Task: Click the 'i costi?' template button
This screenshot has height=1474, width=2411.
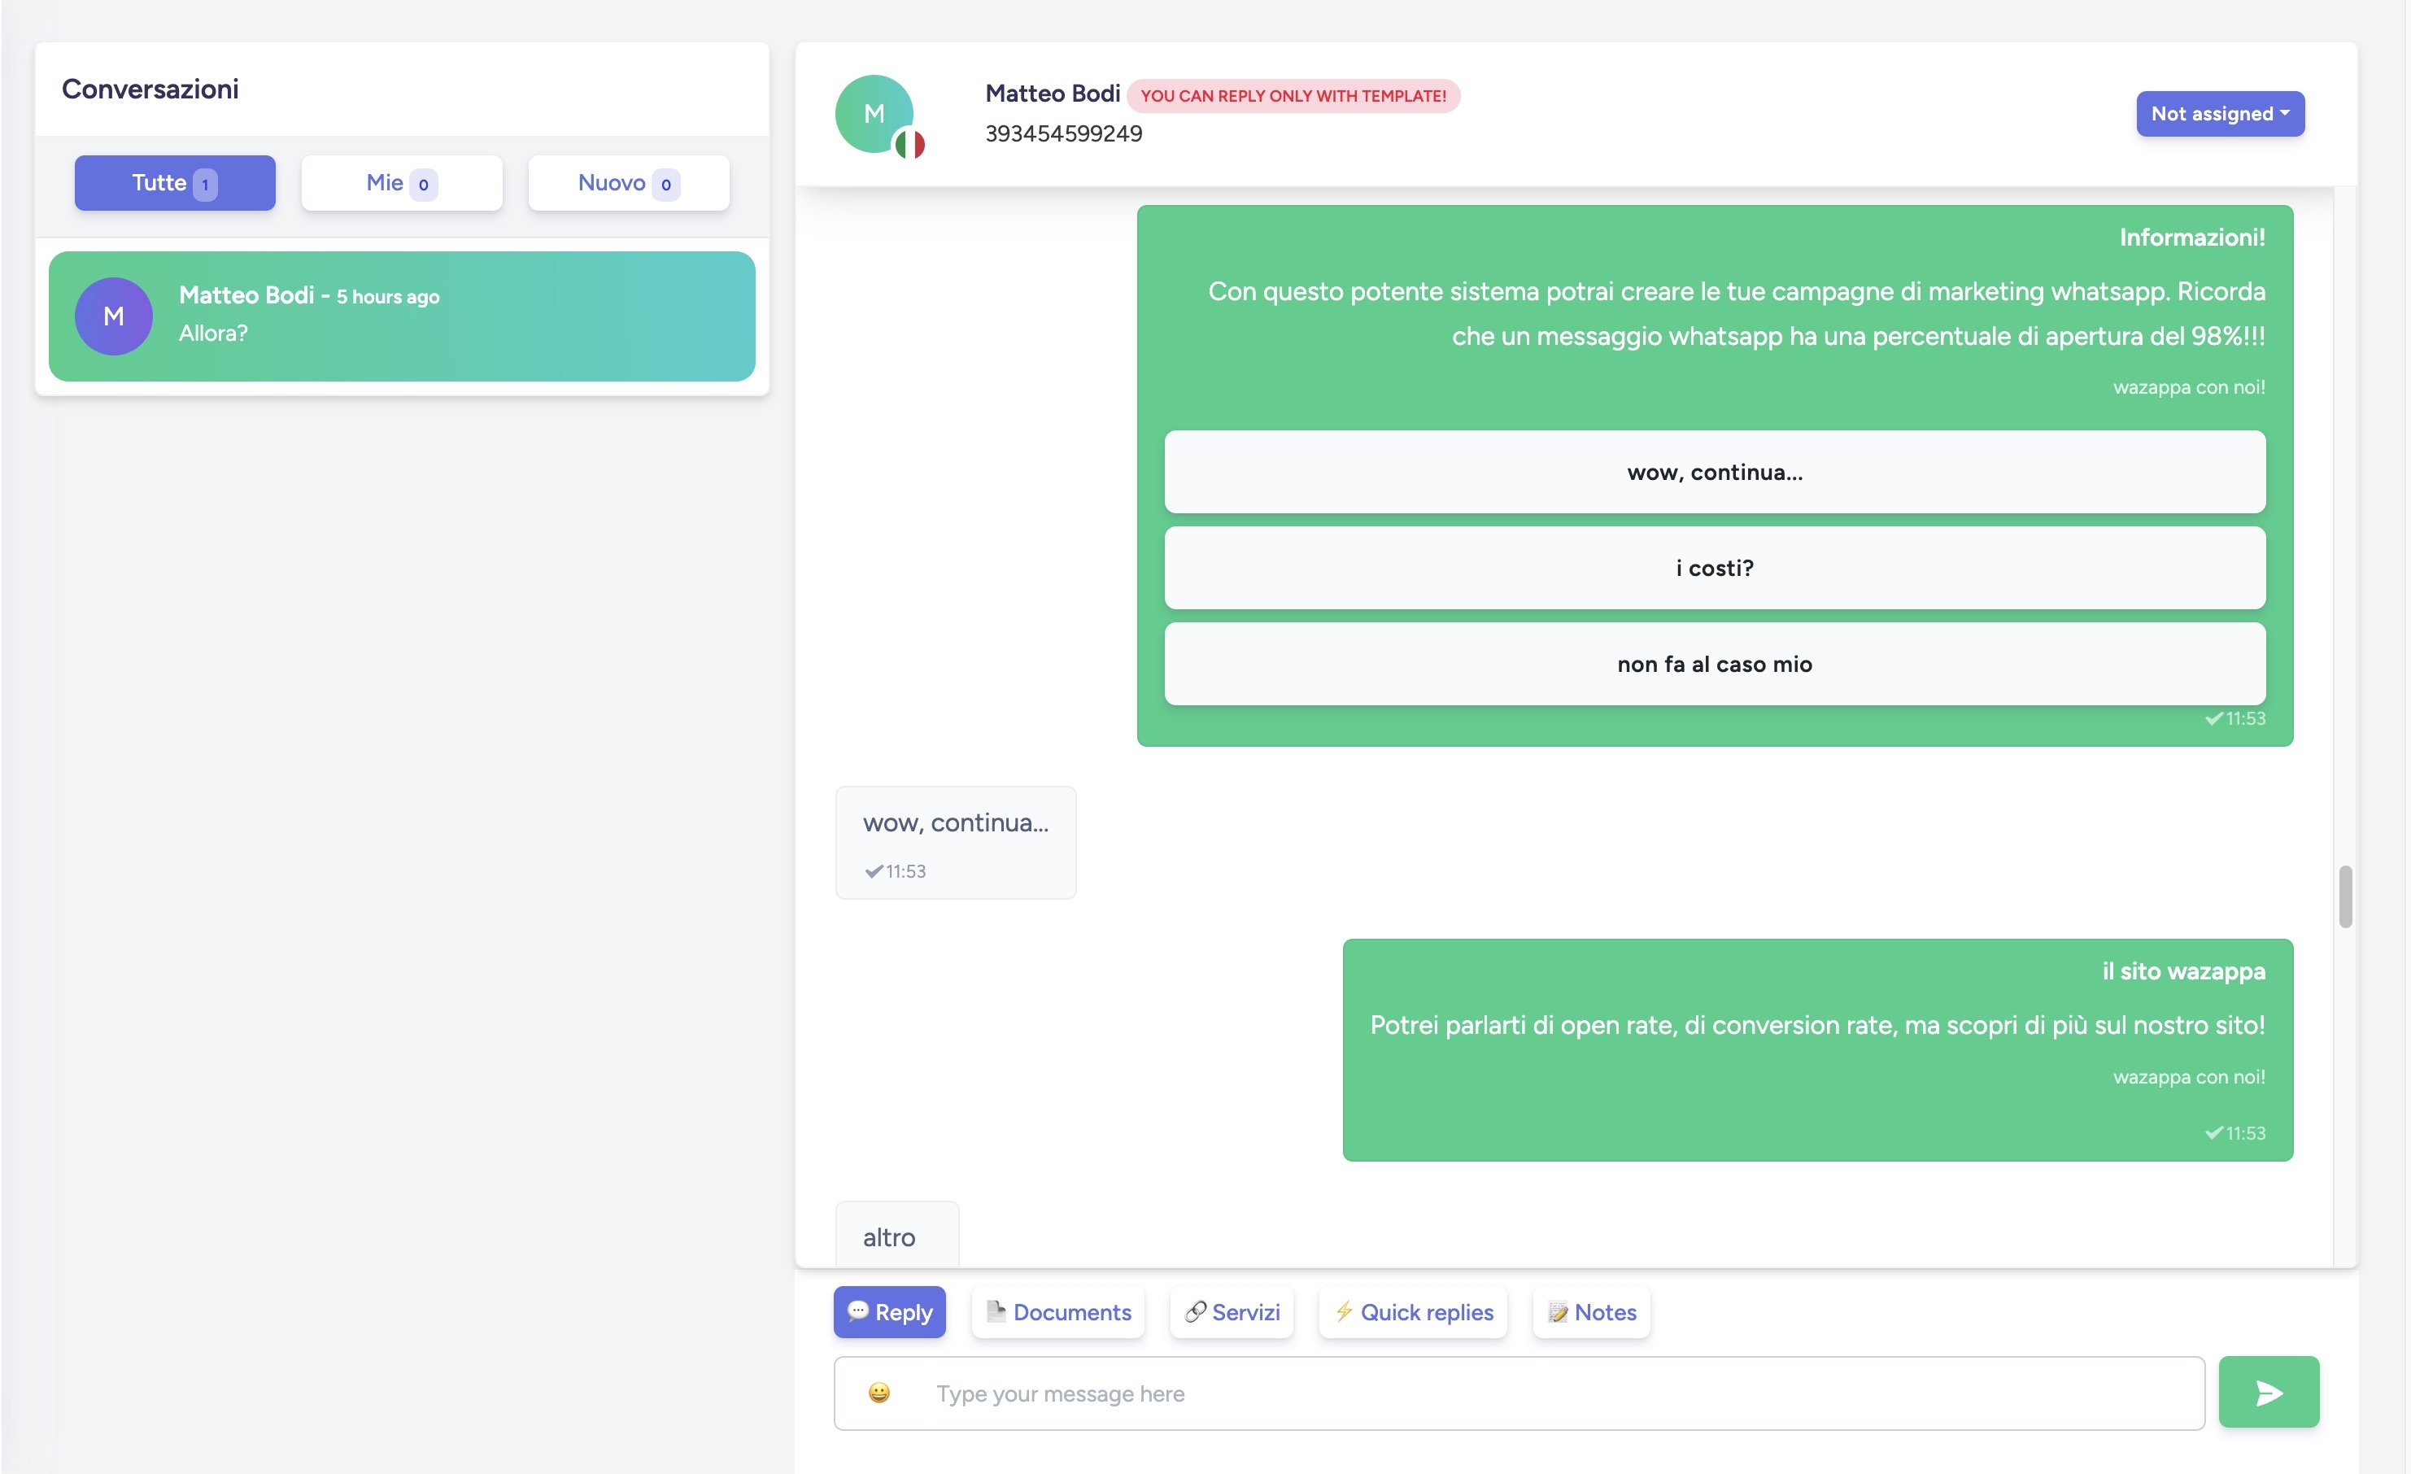Action: pyautogui.click(x=1715, y=568)
